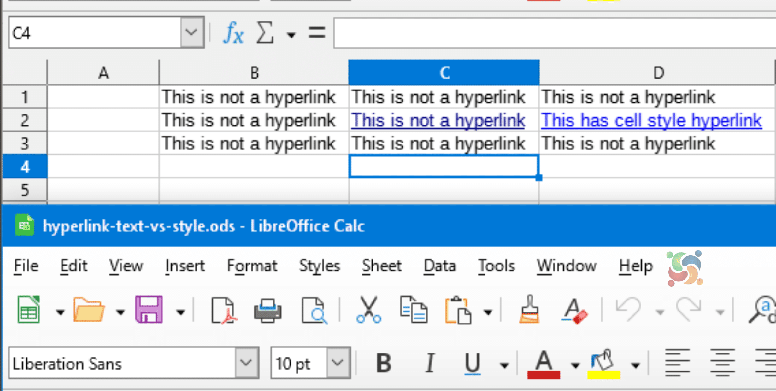Save the document with floppy icon
Screen dimensions: 776x391
coord(149,310)
